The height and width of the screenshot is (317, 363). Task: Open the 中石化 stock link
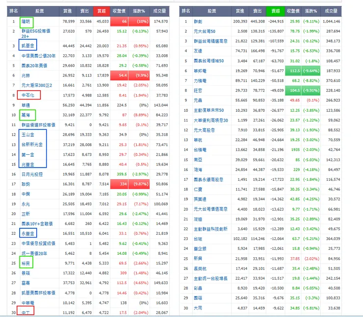coord(27,95)
